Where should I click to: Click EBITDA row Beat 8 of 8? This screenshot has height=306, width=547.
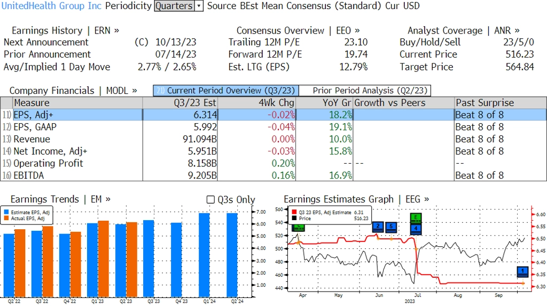480,175
